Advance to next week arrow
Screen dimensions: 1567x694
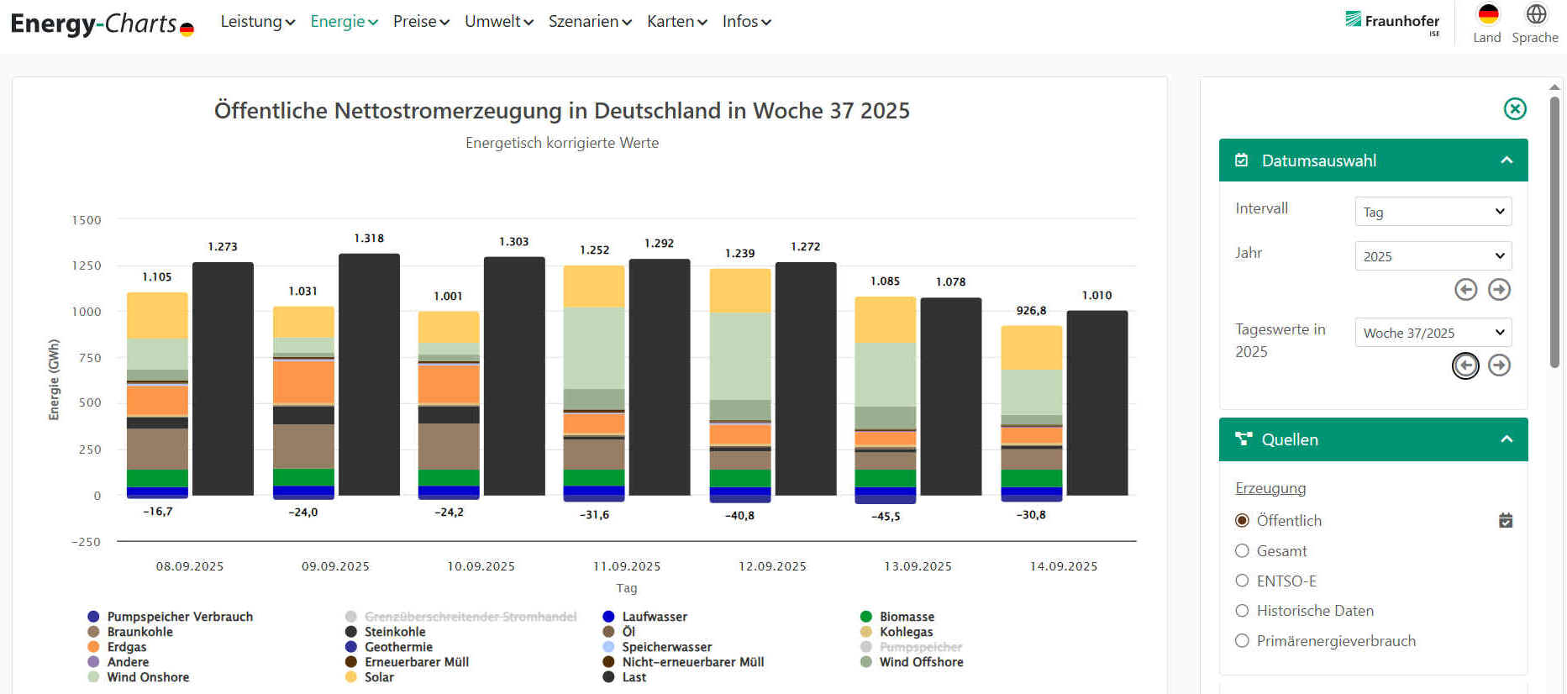[1499, 365]
